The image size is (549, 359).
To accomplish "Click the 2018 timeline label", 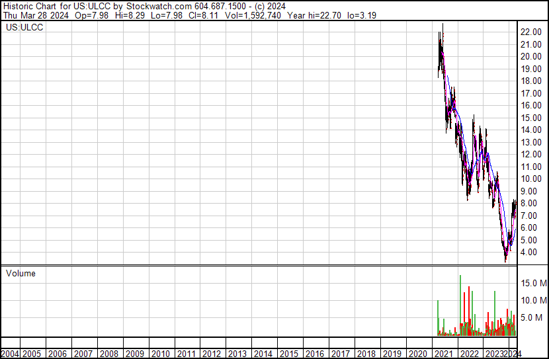I will click(366, 354).
